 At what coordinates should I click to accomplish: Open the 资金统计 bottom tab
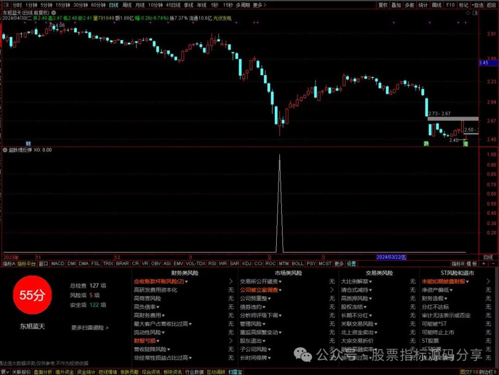click(x=86, y=372)
